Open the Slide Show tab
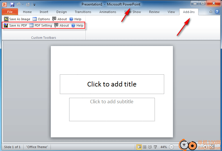The width and height of the screenshot is (222, 151). coord(133,12)
